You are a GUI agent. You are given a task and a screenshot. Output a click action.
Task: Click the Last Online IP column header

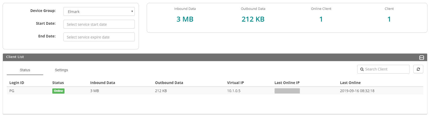287,83
